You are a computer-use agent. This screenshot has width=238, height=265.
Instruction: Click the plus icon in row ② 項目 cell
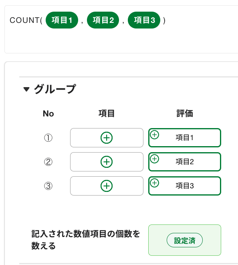click(x=107, y=162)
